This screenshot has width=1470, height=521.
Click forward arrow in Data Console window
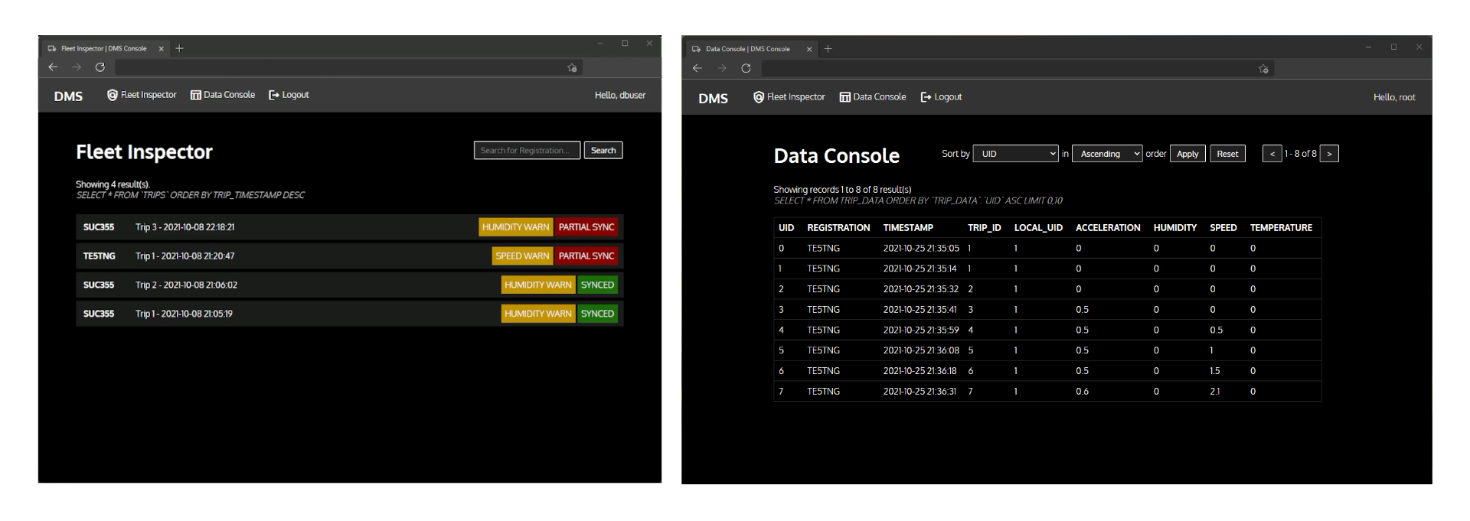(721, 68)
